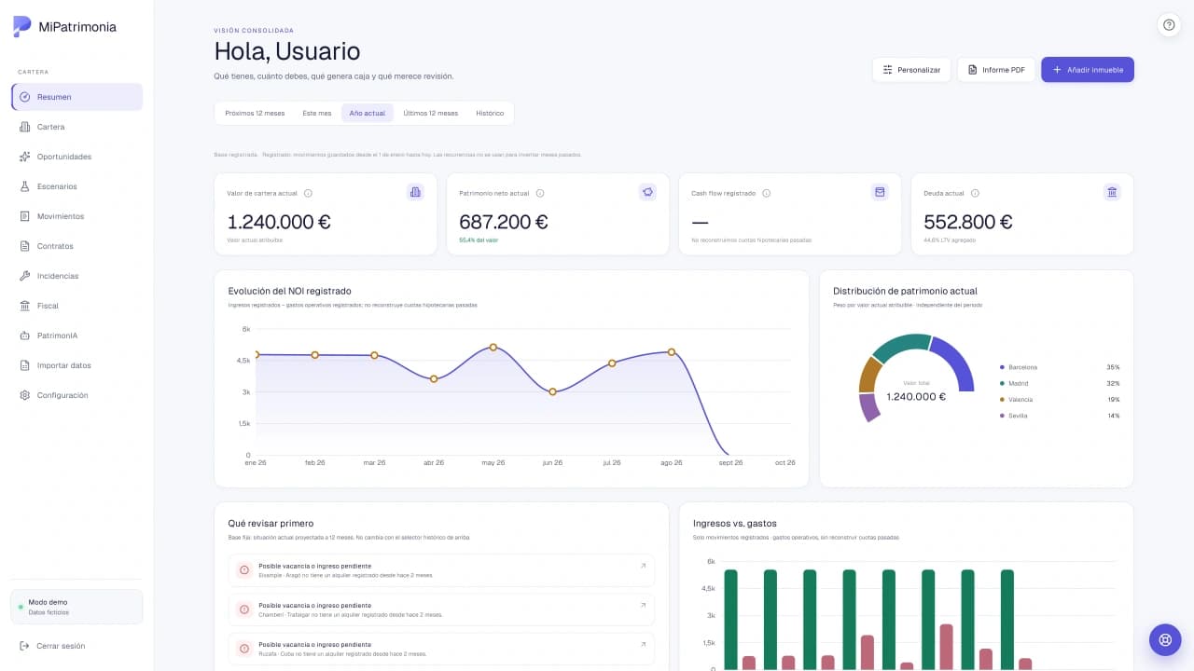Open Contratos in the sidebar

click(76, 246)
